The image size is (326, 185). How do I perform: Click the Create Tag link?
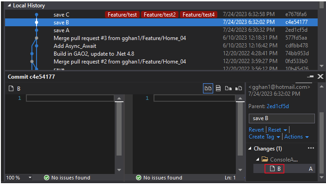click(261, 137)
